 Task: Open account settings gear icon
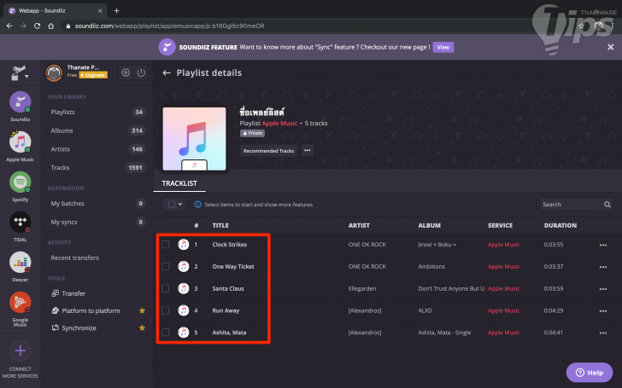[x=126, y=72]
